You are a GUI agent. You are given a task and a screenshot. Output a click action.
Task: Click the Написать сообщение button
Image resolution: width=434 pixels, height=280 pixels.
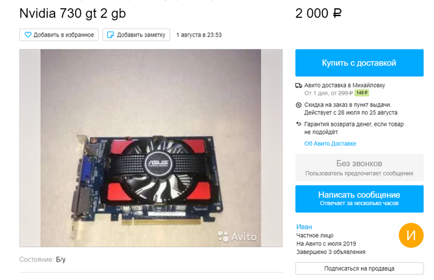click(359, 199)
